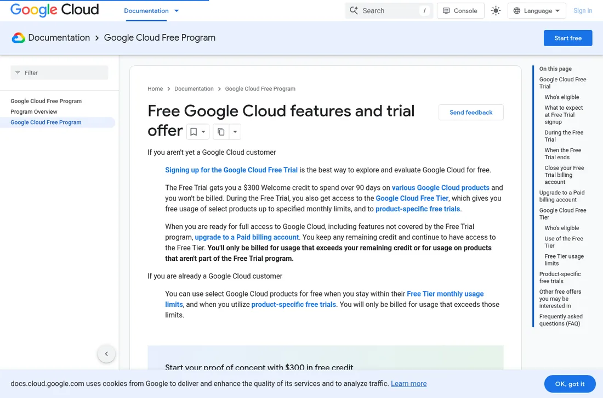Jump to Use of the Free Tier section
The image size is (603, 398).
coord(564,242)
